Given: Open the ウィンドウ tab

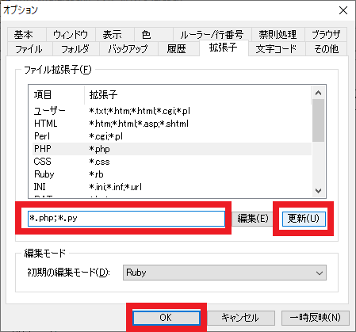Looking at the screenshot, I should pyautogui.click(x=71, y=34).
